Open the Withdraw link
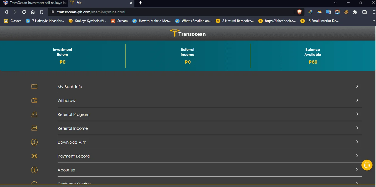Image resolution: width=376 pixels, height=187 pixels. point(67,101)
